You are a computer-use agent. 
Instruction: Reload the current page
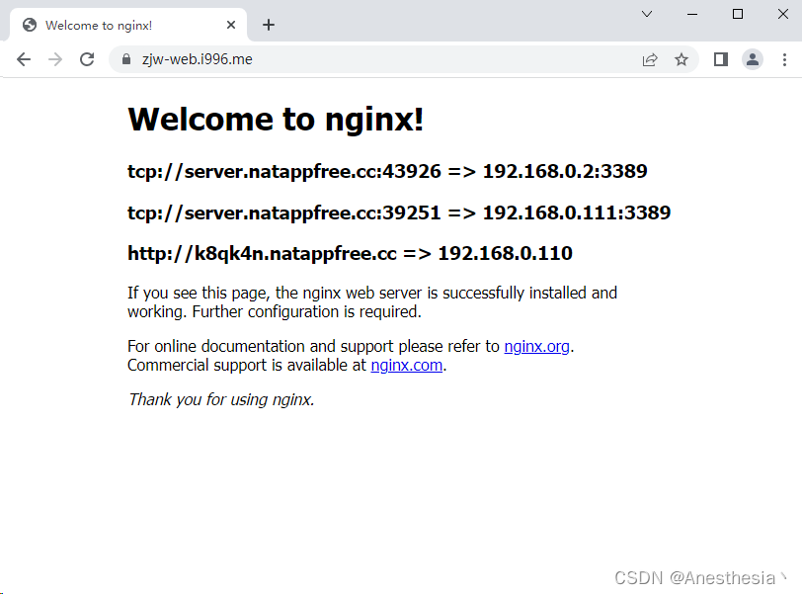(x=87, y=59)
